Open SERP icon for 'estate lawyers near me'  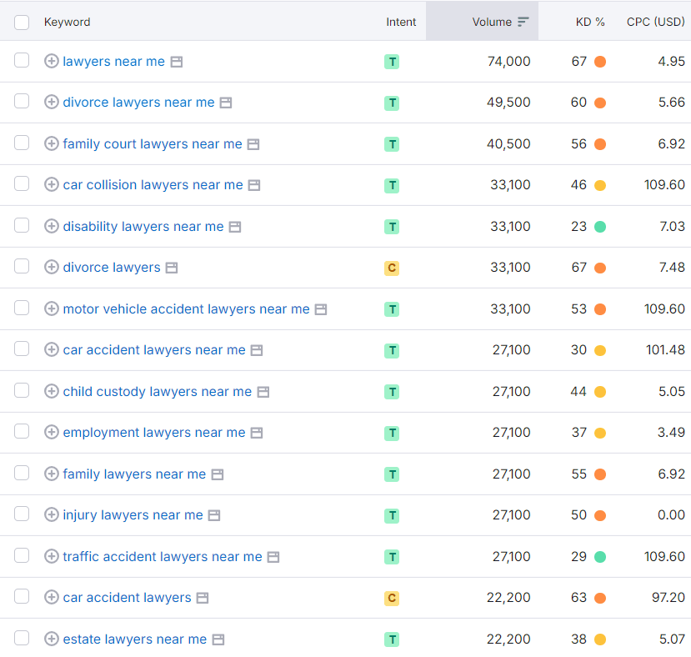coord(218,639)
